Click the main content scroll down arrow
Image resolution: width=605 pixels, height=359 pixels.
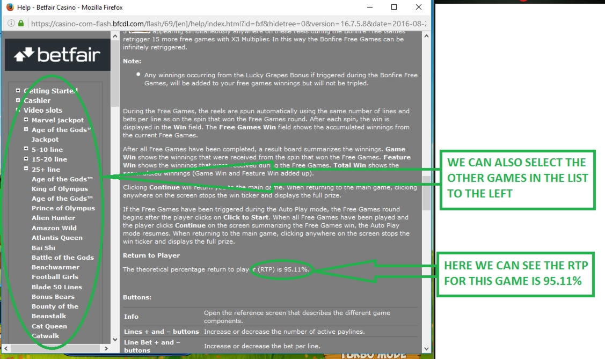click(x=426, y=349)
